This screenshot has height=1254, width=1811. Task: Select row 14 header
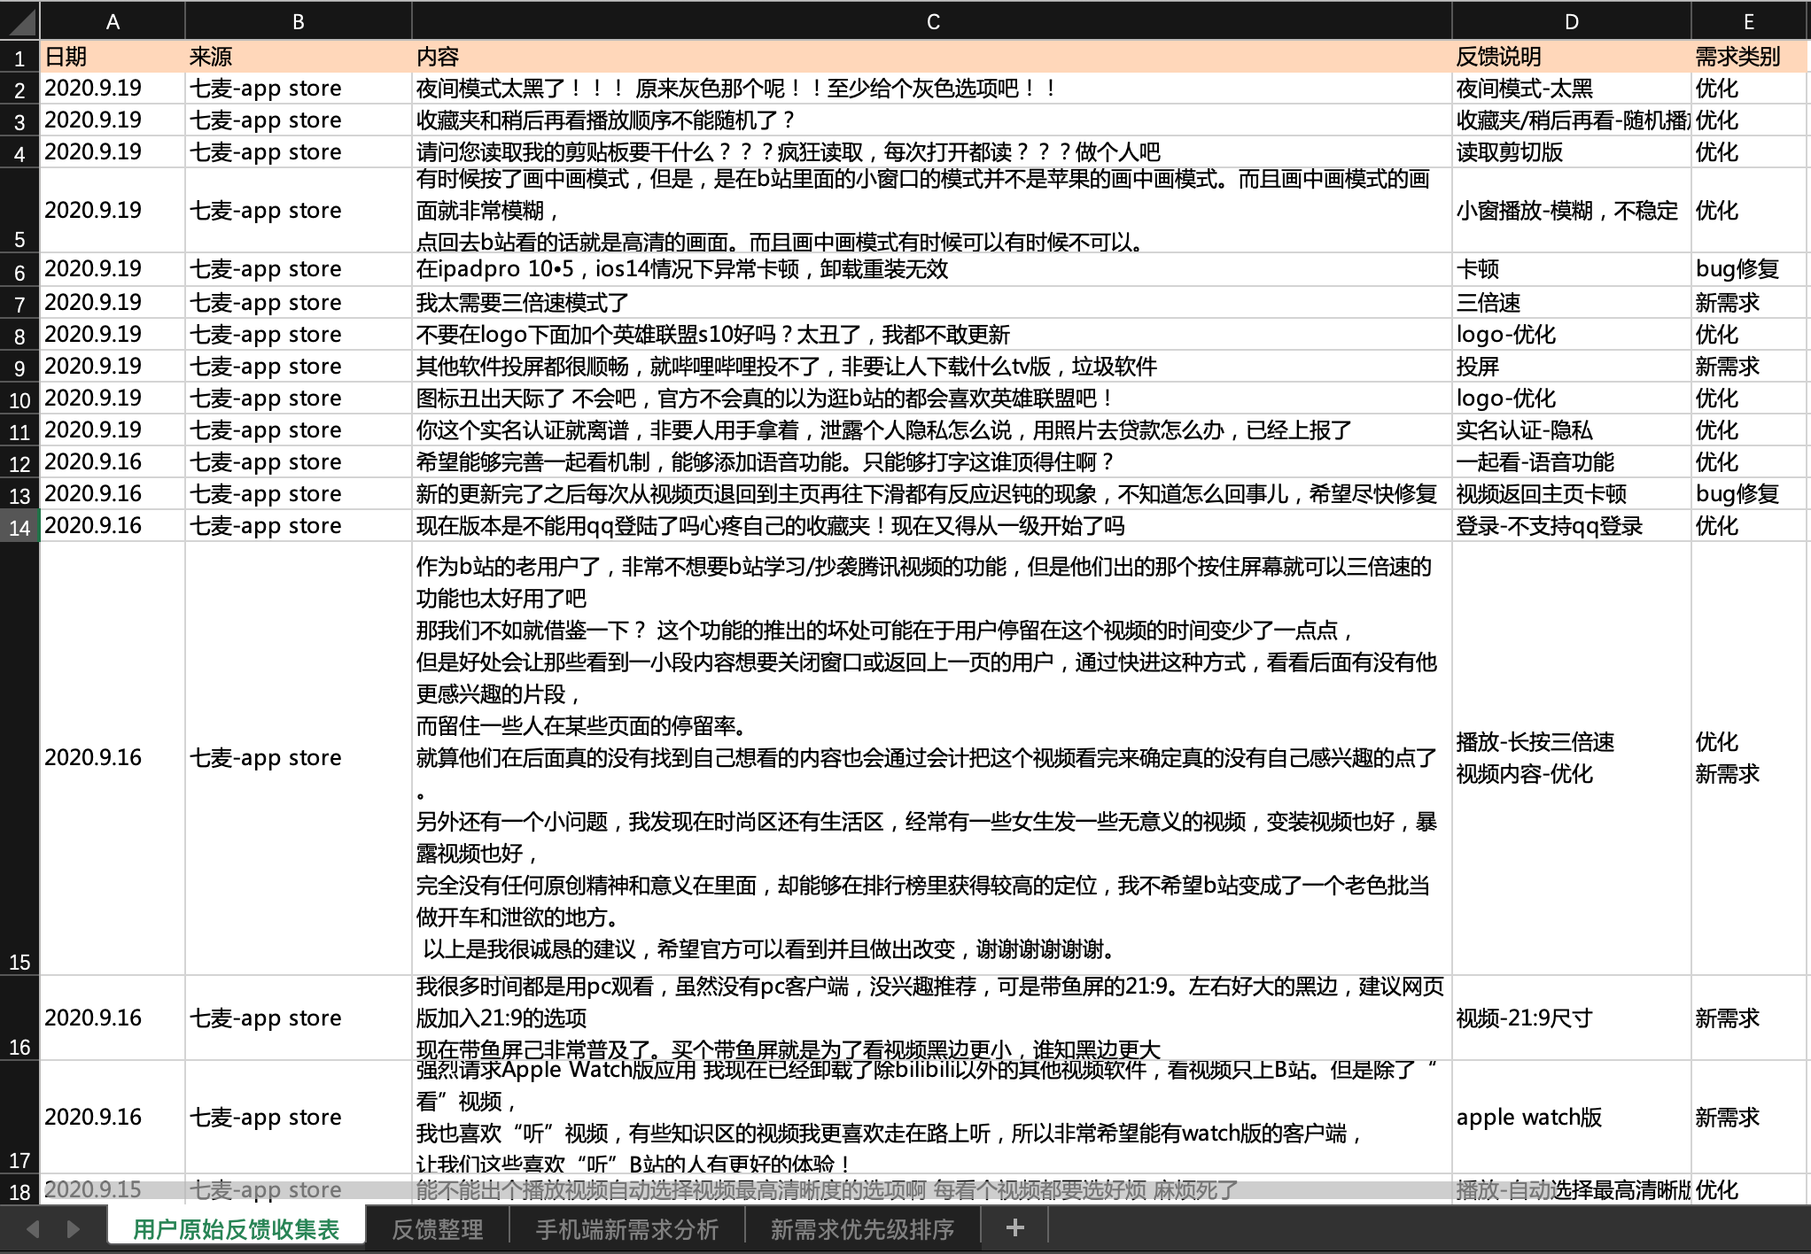19,526
